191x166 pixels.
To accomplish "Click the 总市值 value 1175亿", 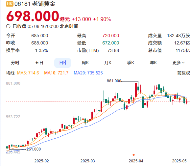I will coord(183,50).
